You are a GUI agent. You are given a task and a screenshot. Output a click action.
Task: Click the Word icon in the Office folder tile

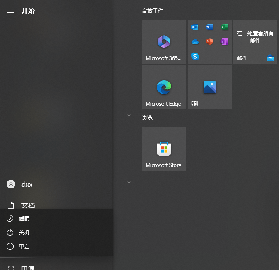[x=209, y=27]
